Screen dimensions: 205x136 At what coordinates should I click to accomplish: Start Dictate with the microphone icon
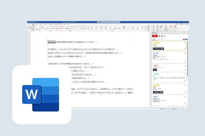pyautogui.click(x=153, y=27)
